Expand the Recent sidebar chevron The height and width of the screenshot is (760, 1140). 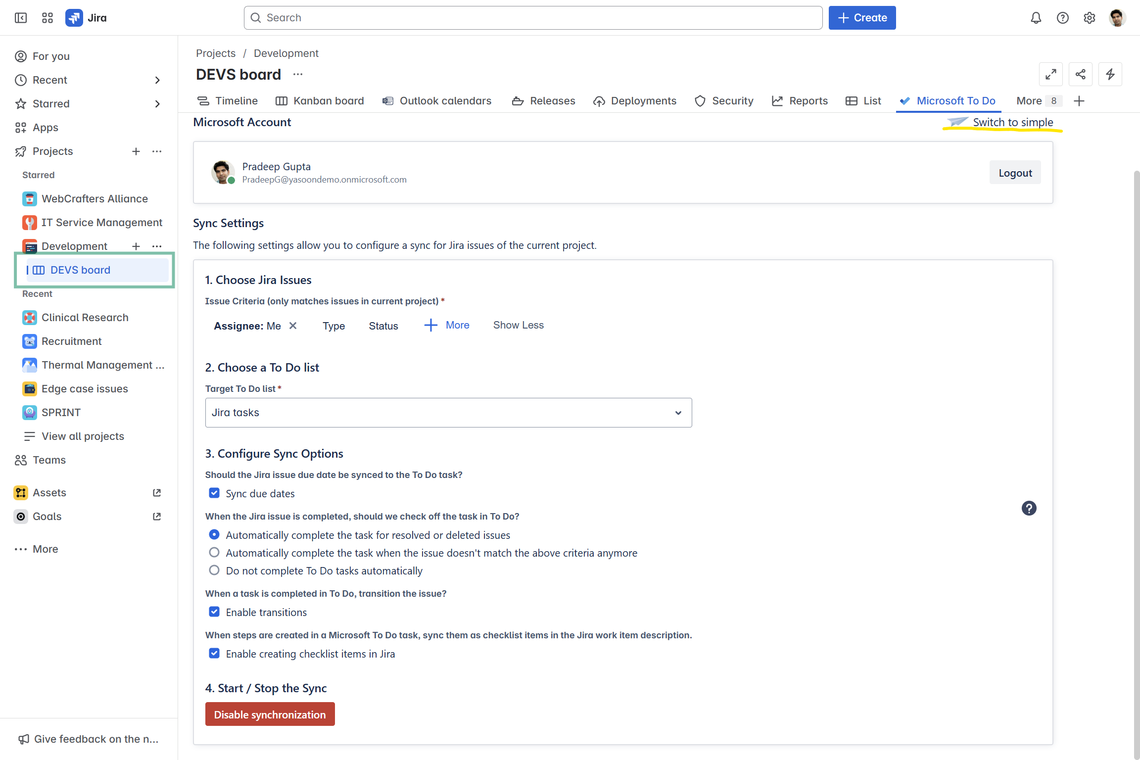pos(157,80)
